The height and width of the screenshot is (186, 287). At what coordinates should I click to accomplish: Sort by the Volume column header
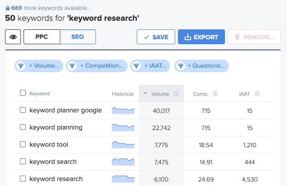tap(160, 94)
